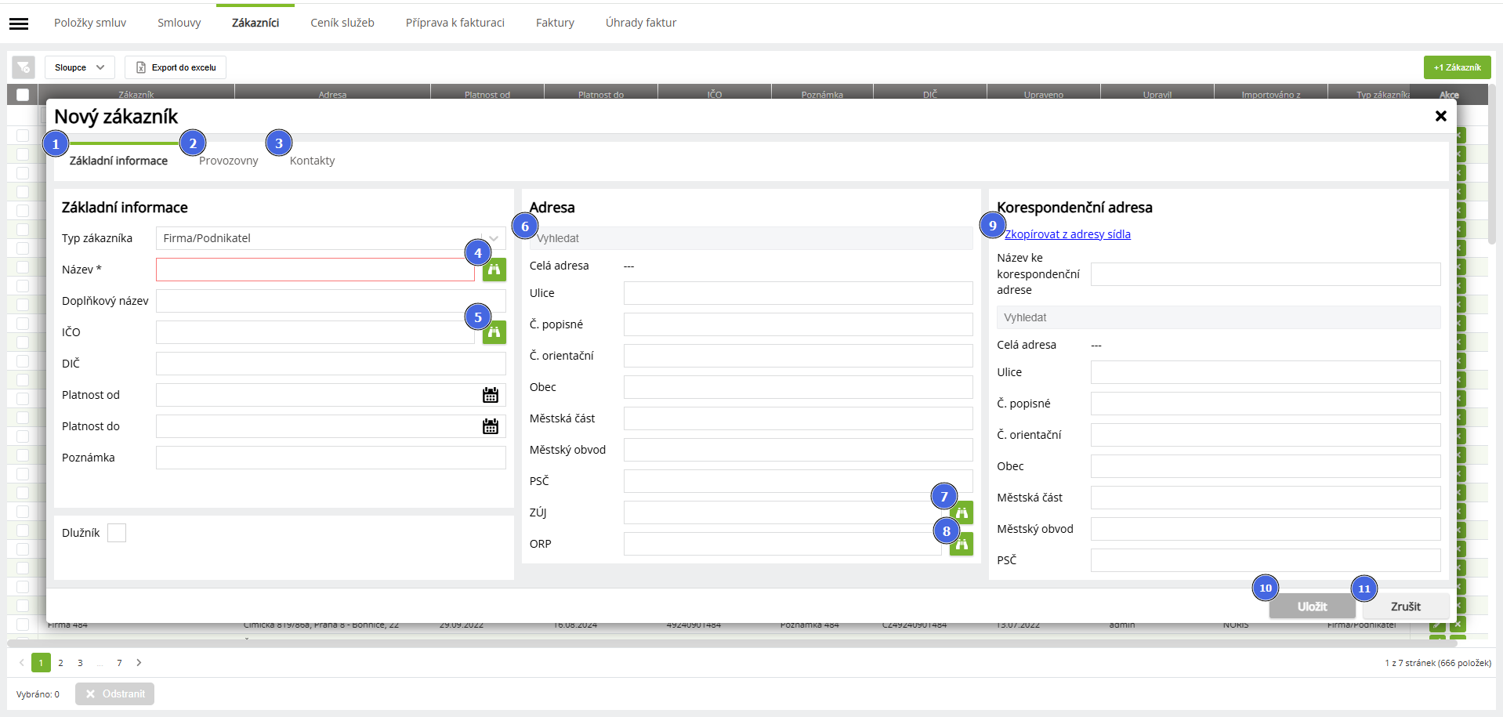Click the binoculars lookup icon beside IČO
Image resolution: width=1503 pixels, height=717 pixels.
click(494, 332)
